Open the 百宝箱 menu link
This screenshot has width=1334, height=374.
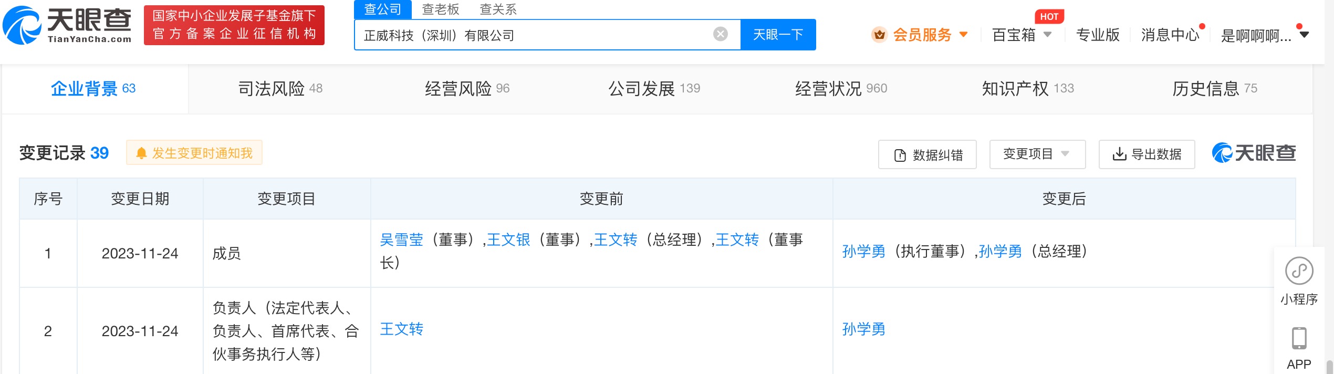coord(1014,35)
